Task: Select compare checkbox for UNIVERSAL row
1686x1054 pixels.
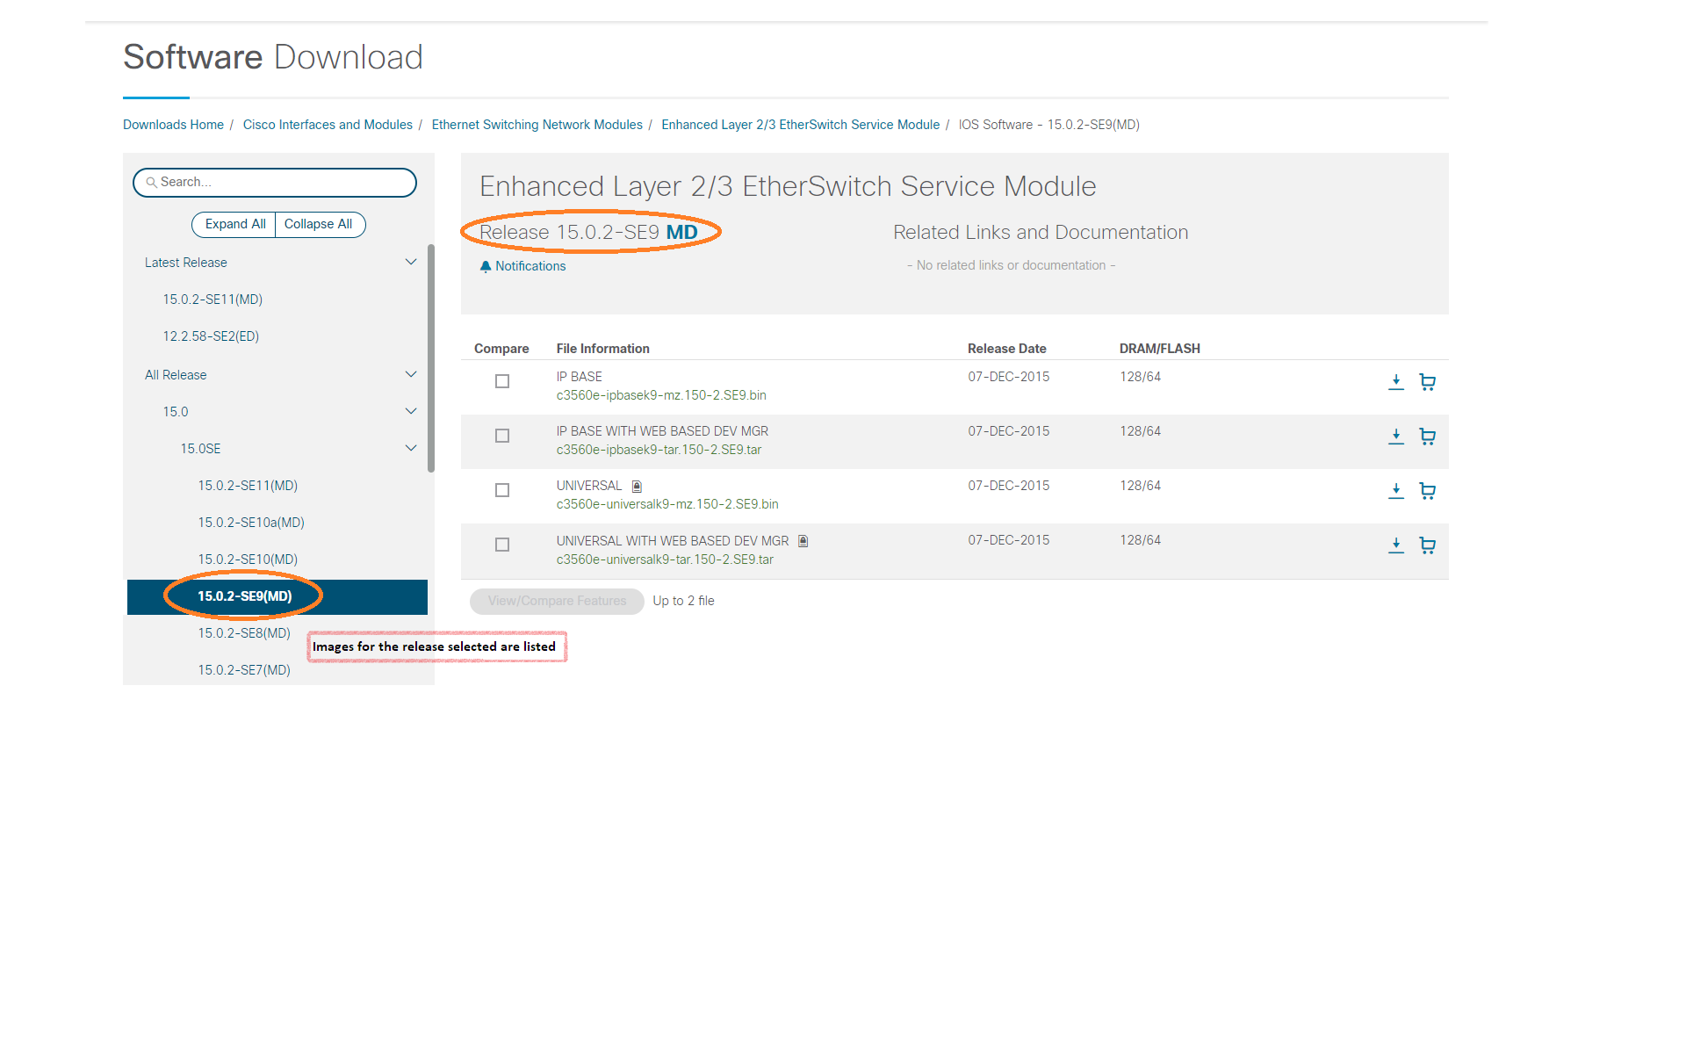Action: (502, 490)
